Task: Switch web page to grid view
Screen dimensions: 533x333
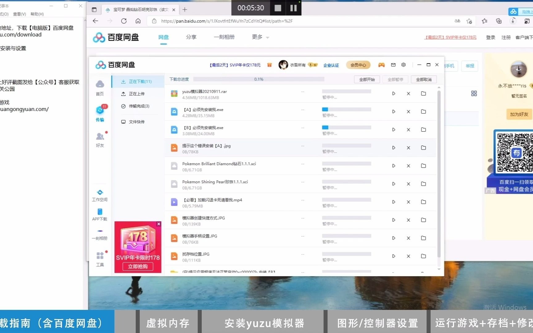Action: [x=474, y=93]
